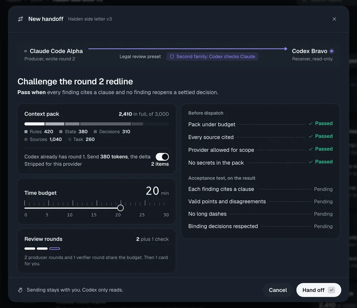Click Pending for Each finding cites a clause
Screen dimensions: 357x308
point(323,189)
